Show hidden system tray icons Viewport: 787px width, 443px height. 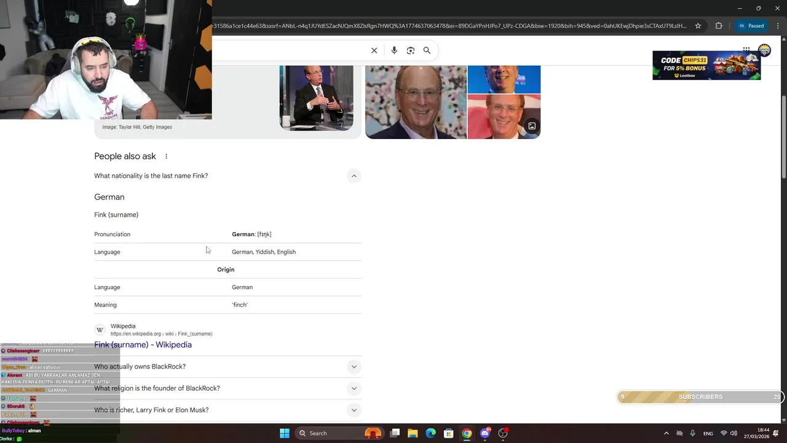pos(666,433)
